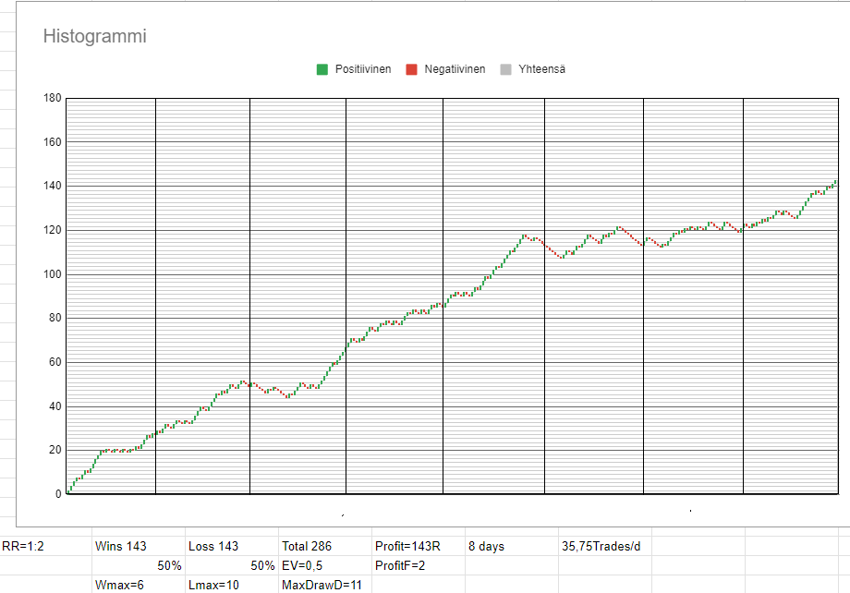Select the Yhteensä legend label
Screen dimensions: 850x593
pyautogui.click(x=541, y=69)
